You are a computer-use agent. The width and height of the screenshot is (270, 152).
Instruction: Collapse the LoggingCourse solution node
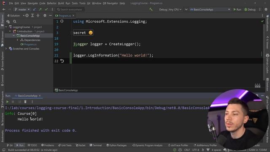pyautogui.click(x=6, y=27)
